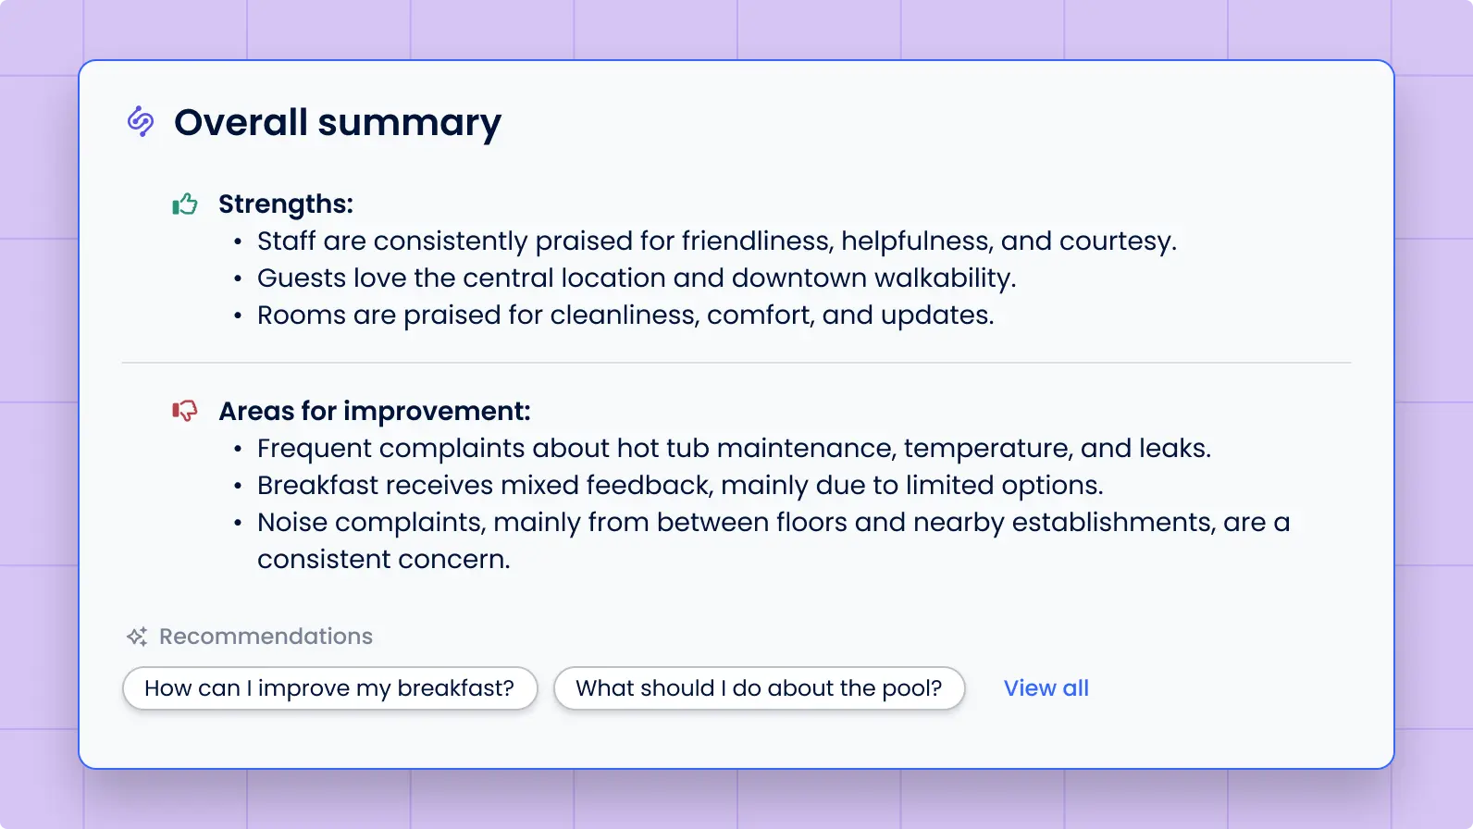Click the noise complaints bullet text
The image size is (1473, 829).
point(773,523)
